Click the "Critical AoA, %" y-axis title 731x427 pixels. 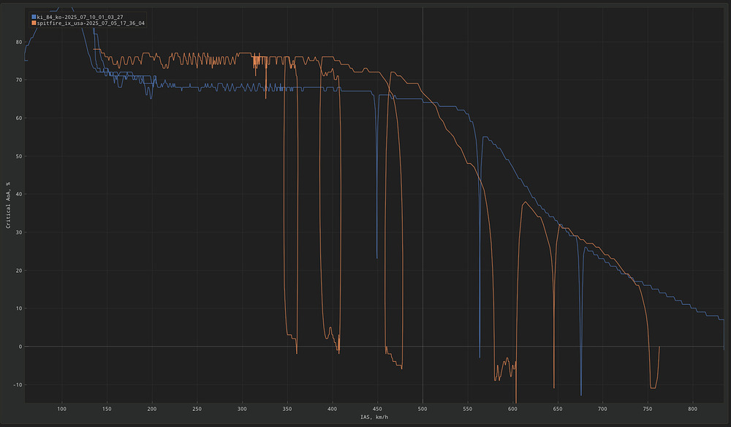coord(8,205)
